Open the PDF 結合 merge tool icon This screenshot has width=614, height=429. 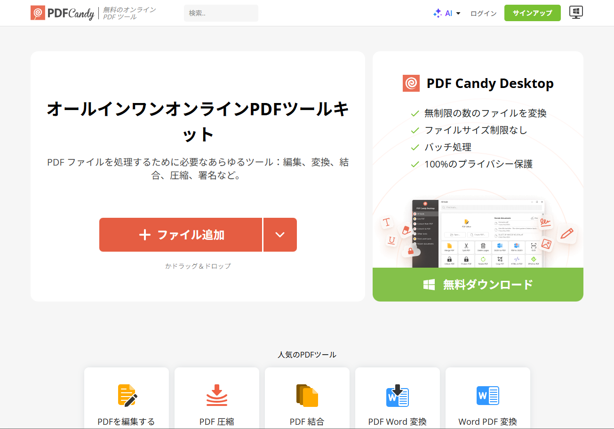click(307, 396)
